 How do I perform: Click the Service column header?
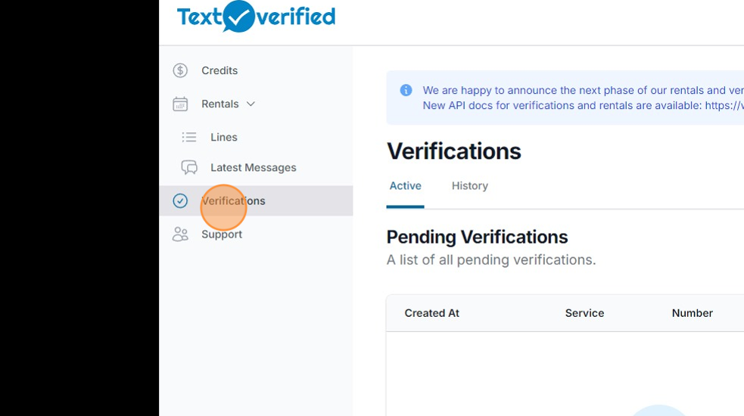click(584, 313)
